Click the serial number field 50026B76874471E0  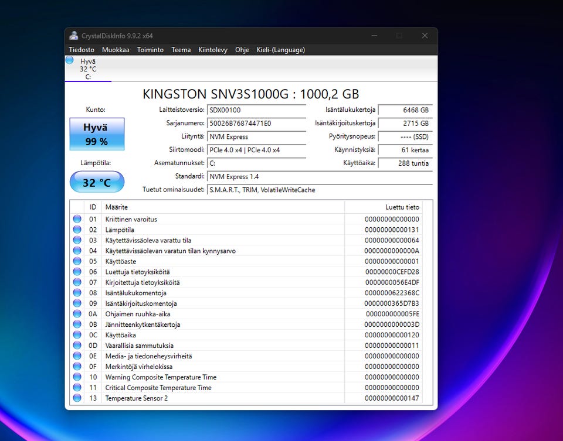coord(256,124)
